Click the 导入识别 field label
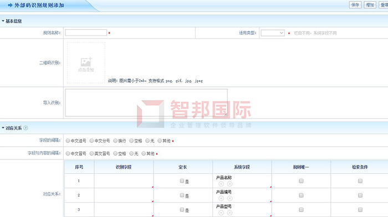Image resolution: width=388 pixels, height=217 pixels. click(52, 102)
